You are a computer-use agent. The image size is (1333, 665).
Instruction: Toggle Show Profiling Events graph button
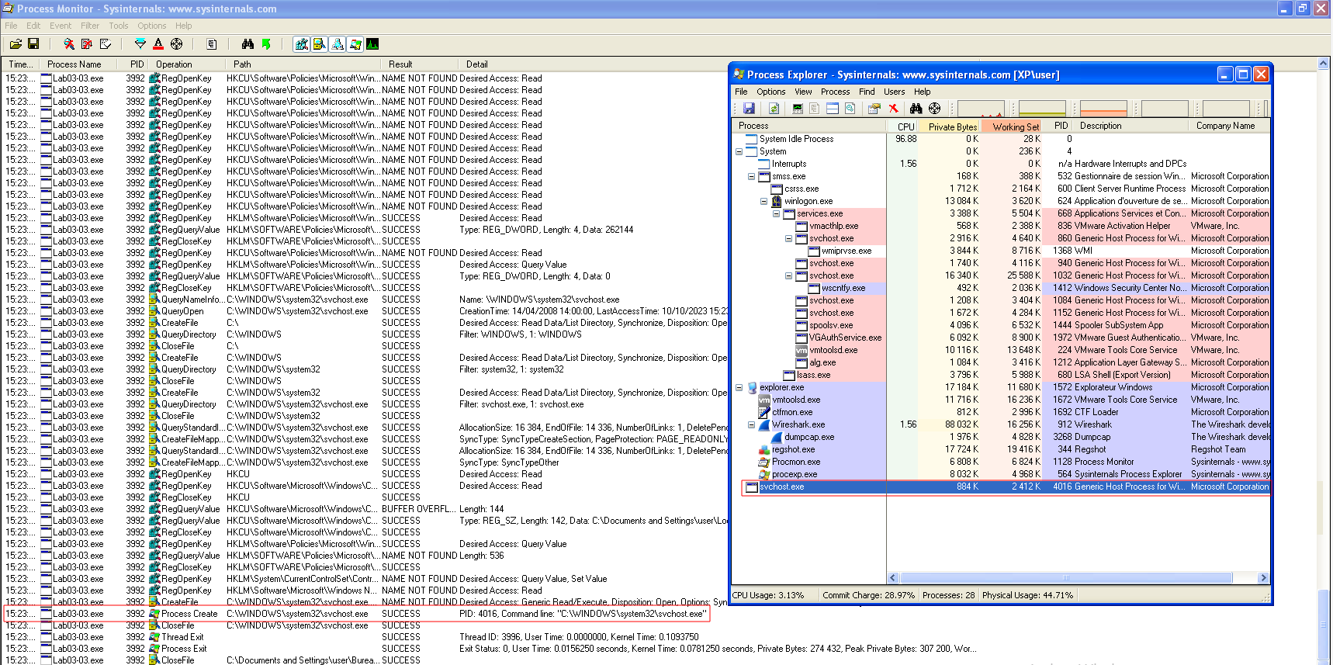click(x=372, y=44)
